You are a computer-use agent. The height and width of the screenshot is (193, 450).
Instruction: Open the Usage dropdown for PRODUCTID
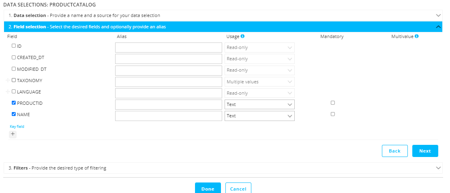click(259, 104)
